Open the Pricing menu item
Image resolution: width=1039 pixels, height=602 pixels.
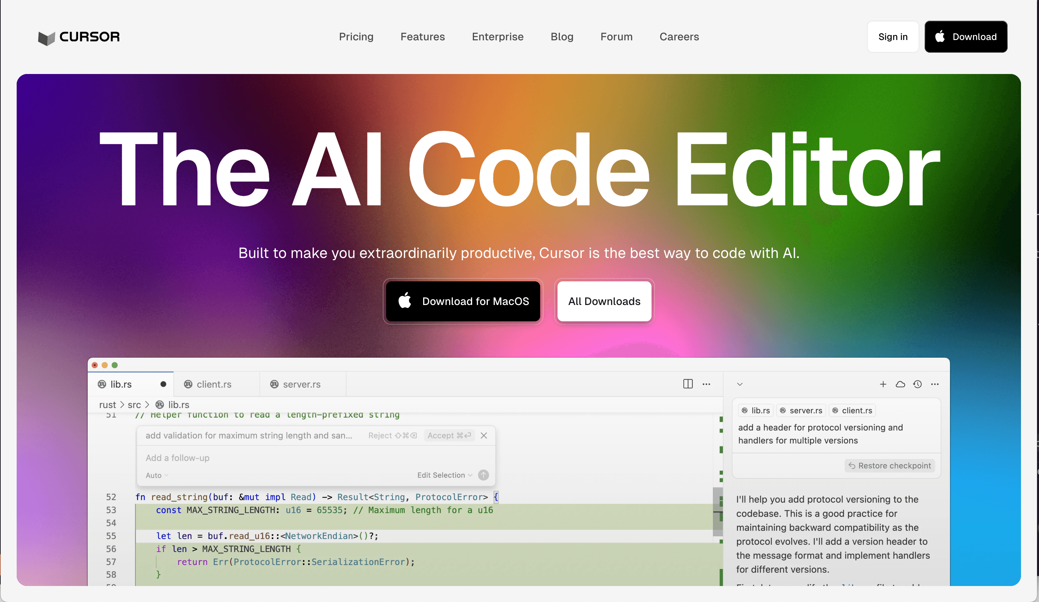356,37
